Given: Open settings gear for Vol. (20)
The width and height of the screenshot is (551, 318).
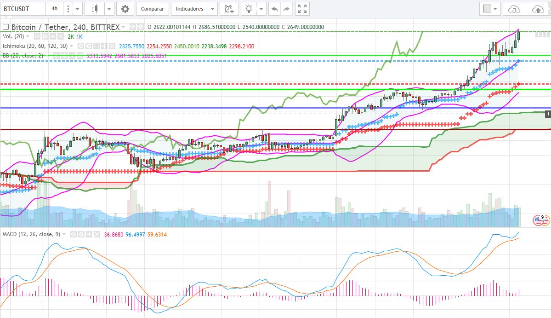Looking at the screenshot, I should [45, 36].
